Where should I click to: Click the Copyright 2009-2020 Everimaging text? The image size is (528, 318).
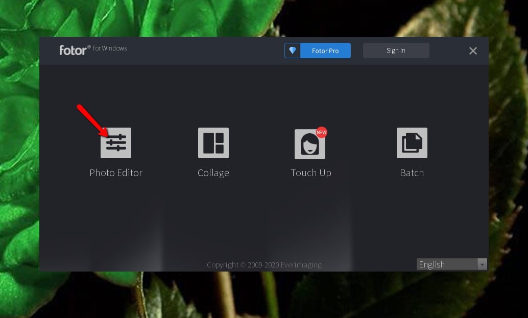pos(265,265)
